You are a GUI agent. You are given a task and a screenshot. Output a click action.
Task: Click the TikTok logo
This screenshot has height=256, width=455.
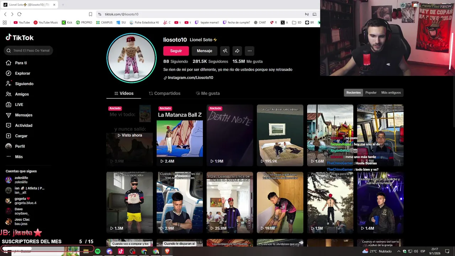coord(20,37)
